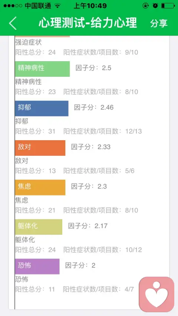The width and height of the screenshot is (178, 316).
Task: Tap the 12/13 symptom count for 抑郁
Action: coord(133,131)
